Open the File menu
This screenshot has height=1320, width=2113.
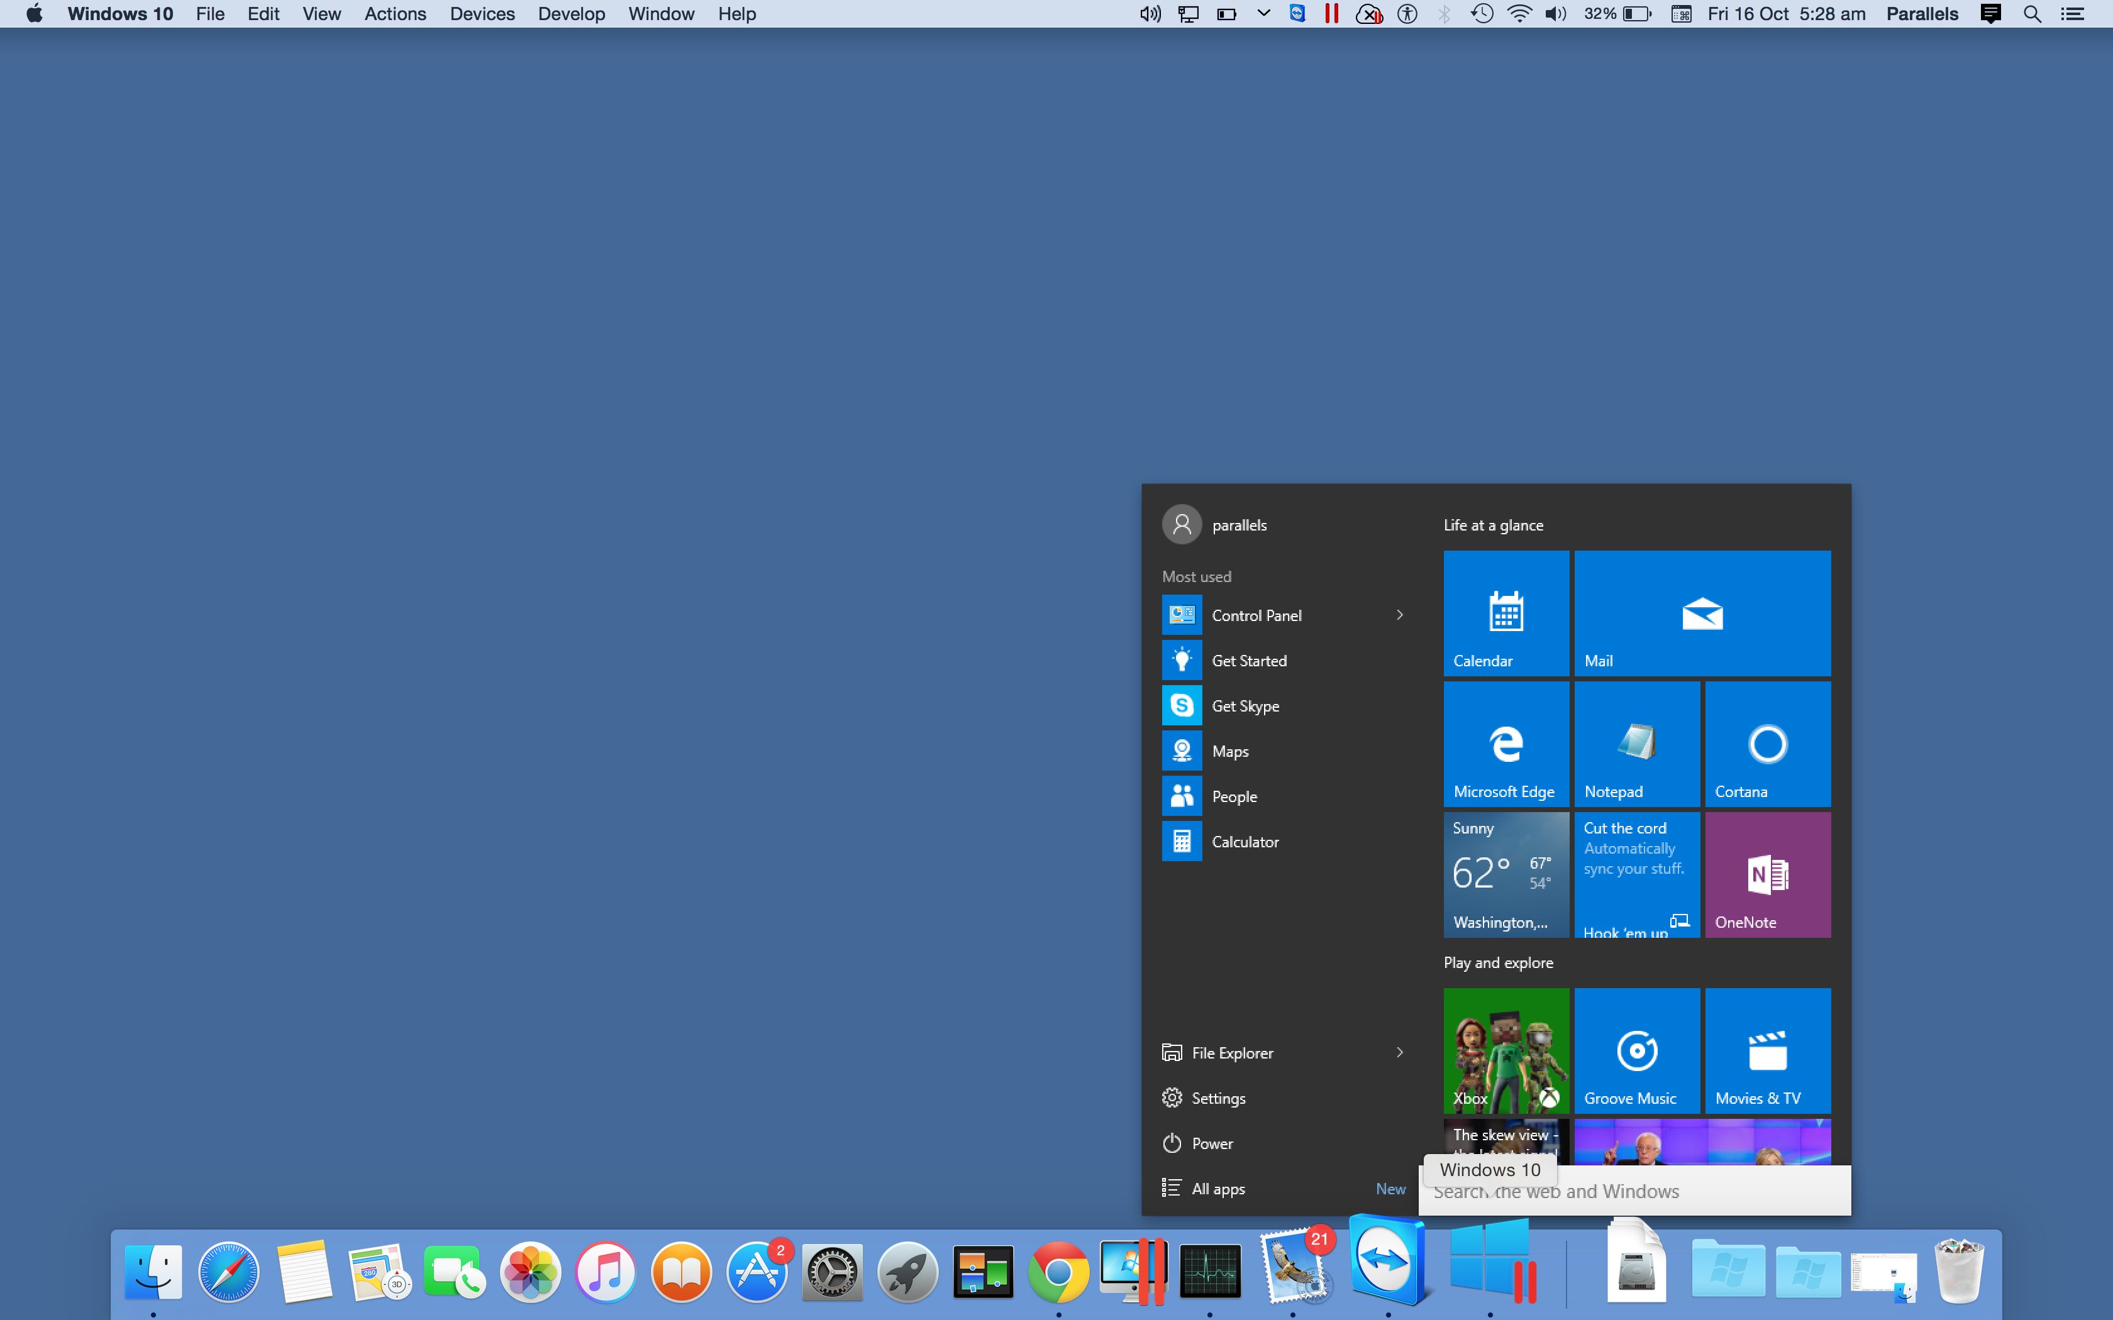[211, 14]
